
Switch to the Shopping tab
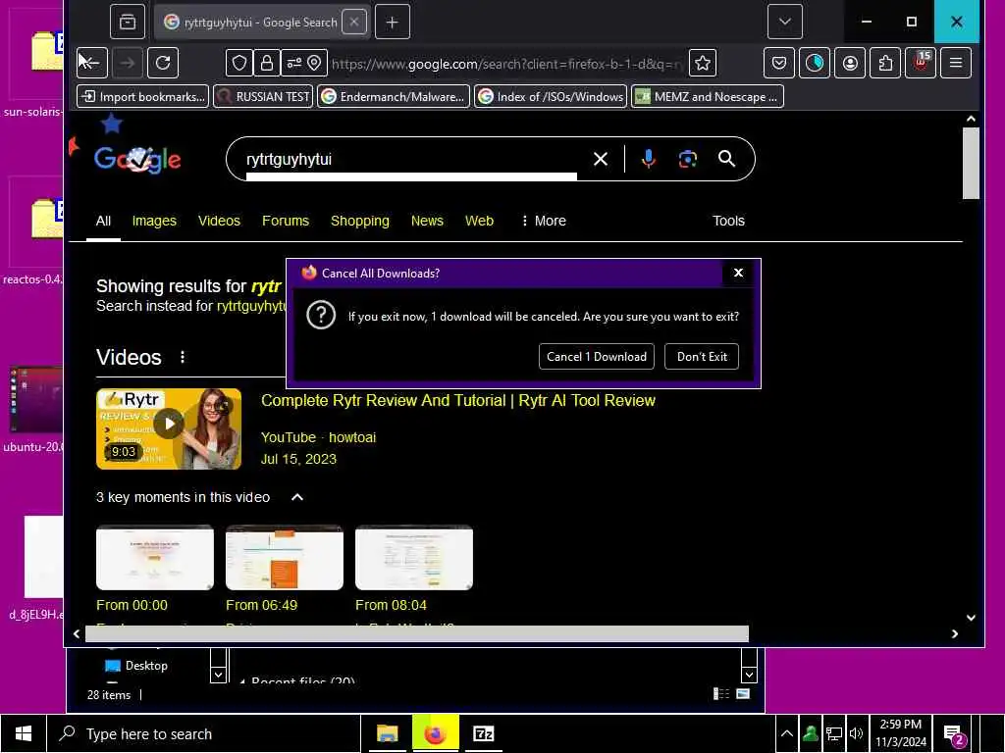pyautogui.click(x=359, y=221)
